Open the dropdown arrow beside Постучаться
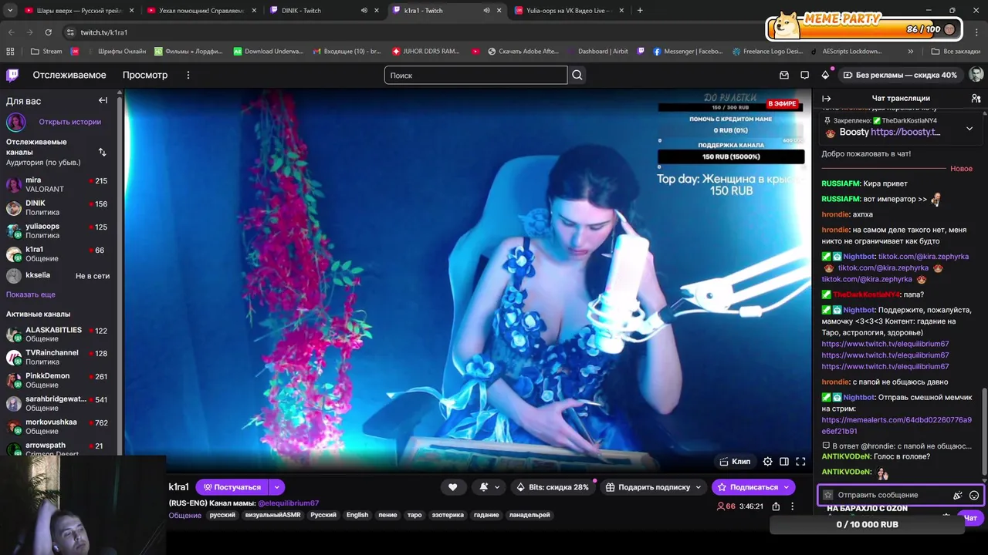This screenshot has height=555, width=988. point(276,487)
